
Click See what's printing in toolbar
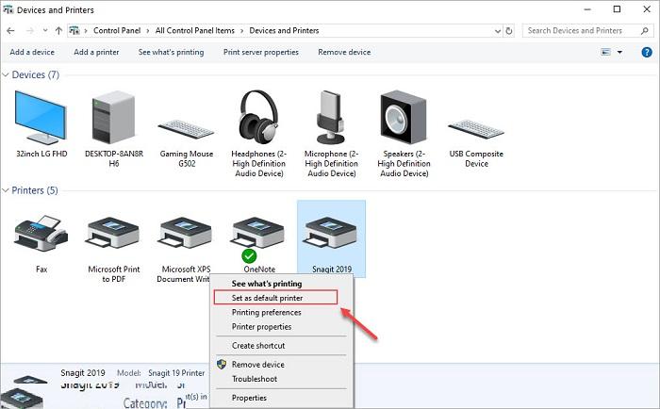click(171, 52)
